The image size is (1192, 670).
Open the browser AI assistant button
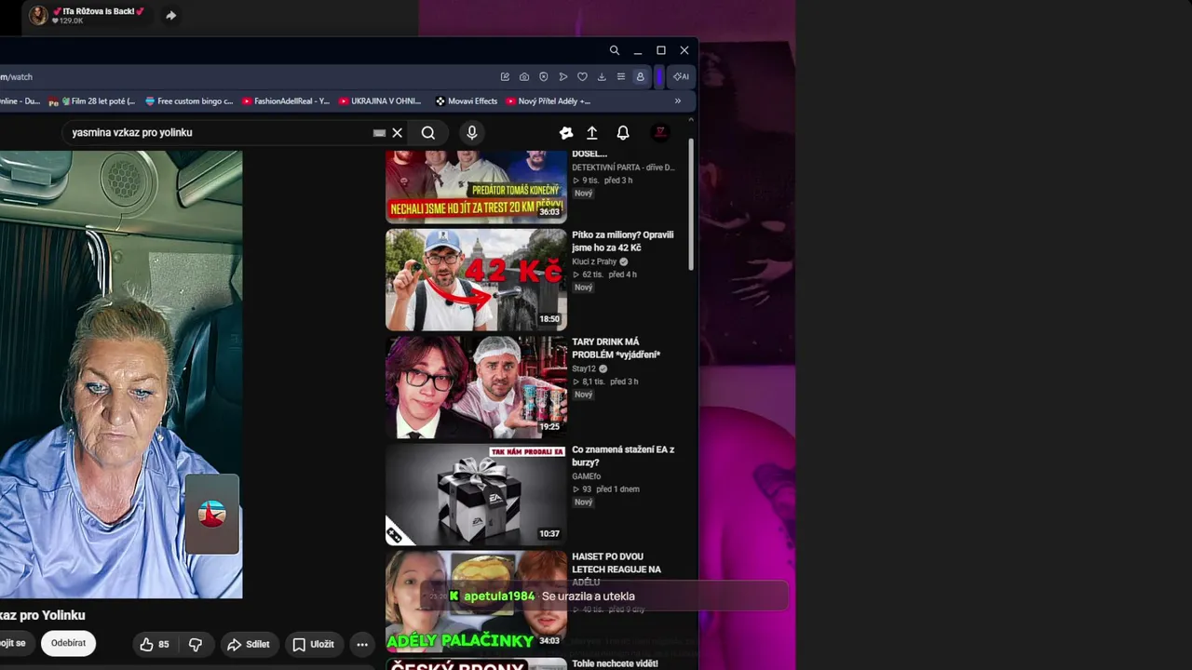point(682,77)
